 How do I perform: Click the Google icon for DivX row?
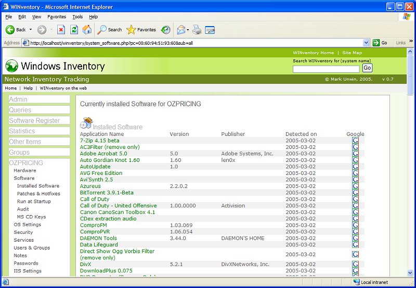pos(355,264)
